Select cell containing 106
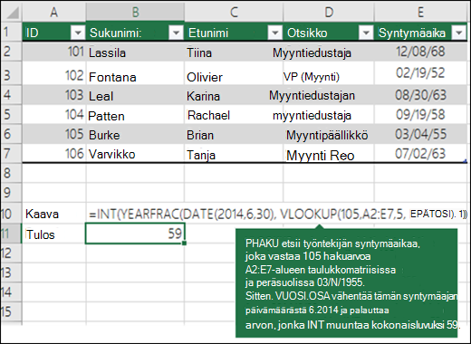The image size is (471, 344). [x=54, y=153]
